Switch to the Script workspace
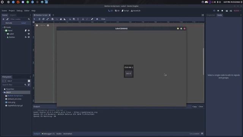Viewport: 243px width, 137px height. (x=125, y=11)
